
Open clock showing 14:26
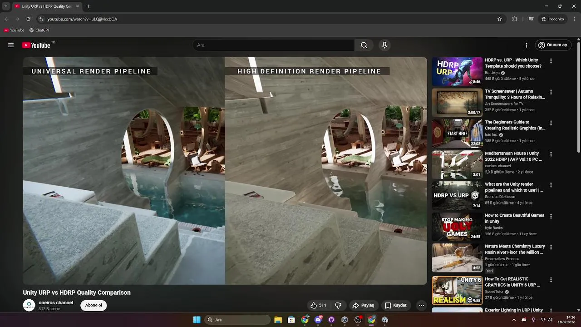566,320
